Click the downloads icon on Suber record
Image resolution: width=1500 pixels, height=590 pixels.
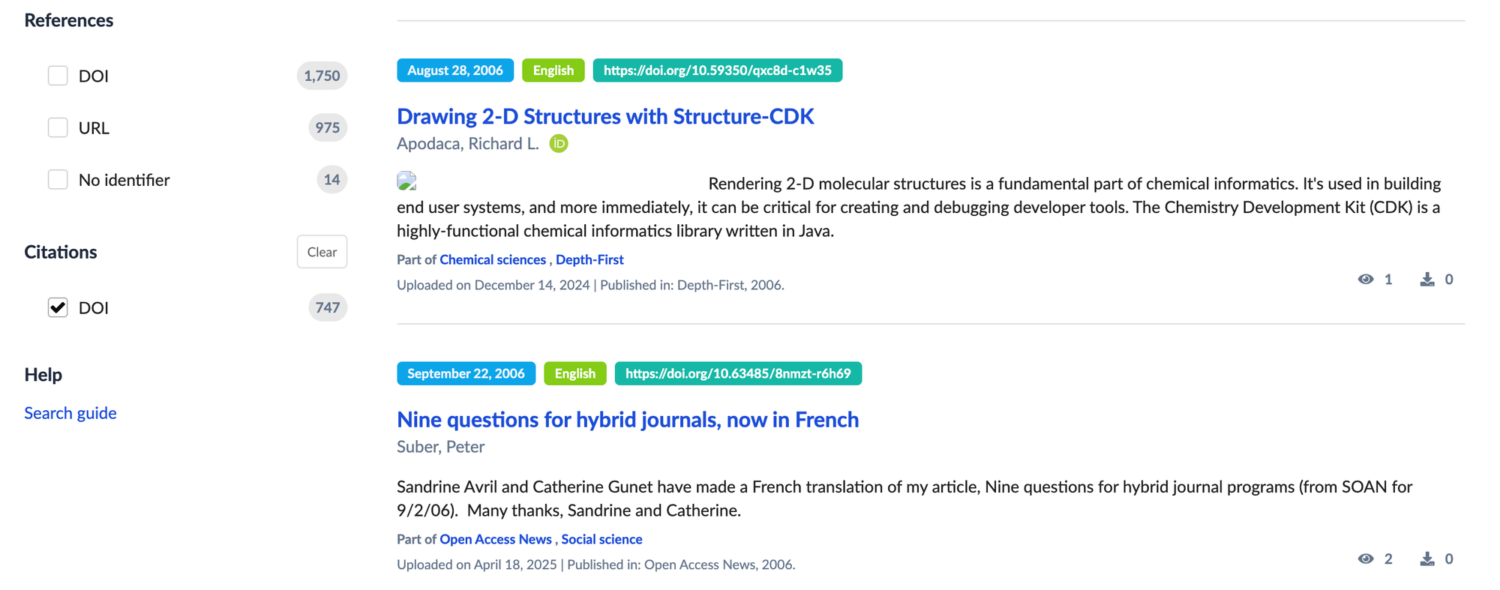[x=1427, y=559]
